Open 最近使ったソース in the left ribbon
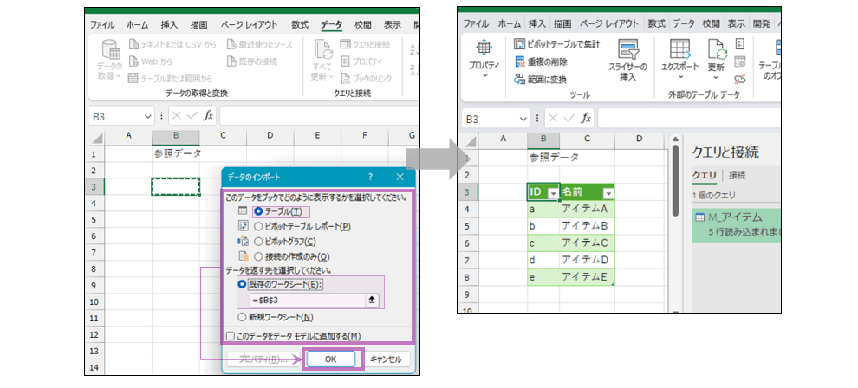The image size is (858, 388). coord(259,45)
